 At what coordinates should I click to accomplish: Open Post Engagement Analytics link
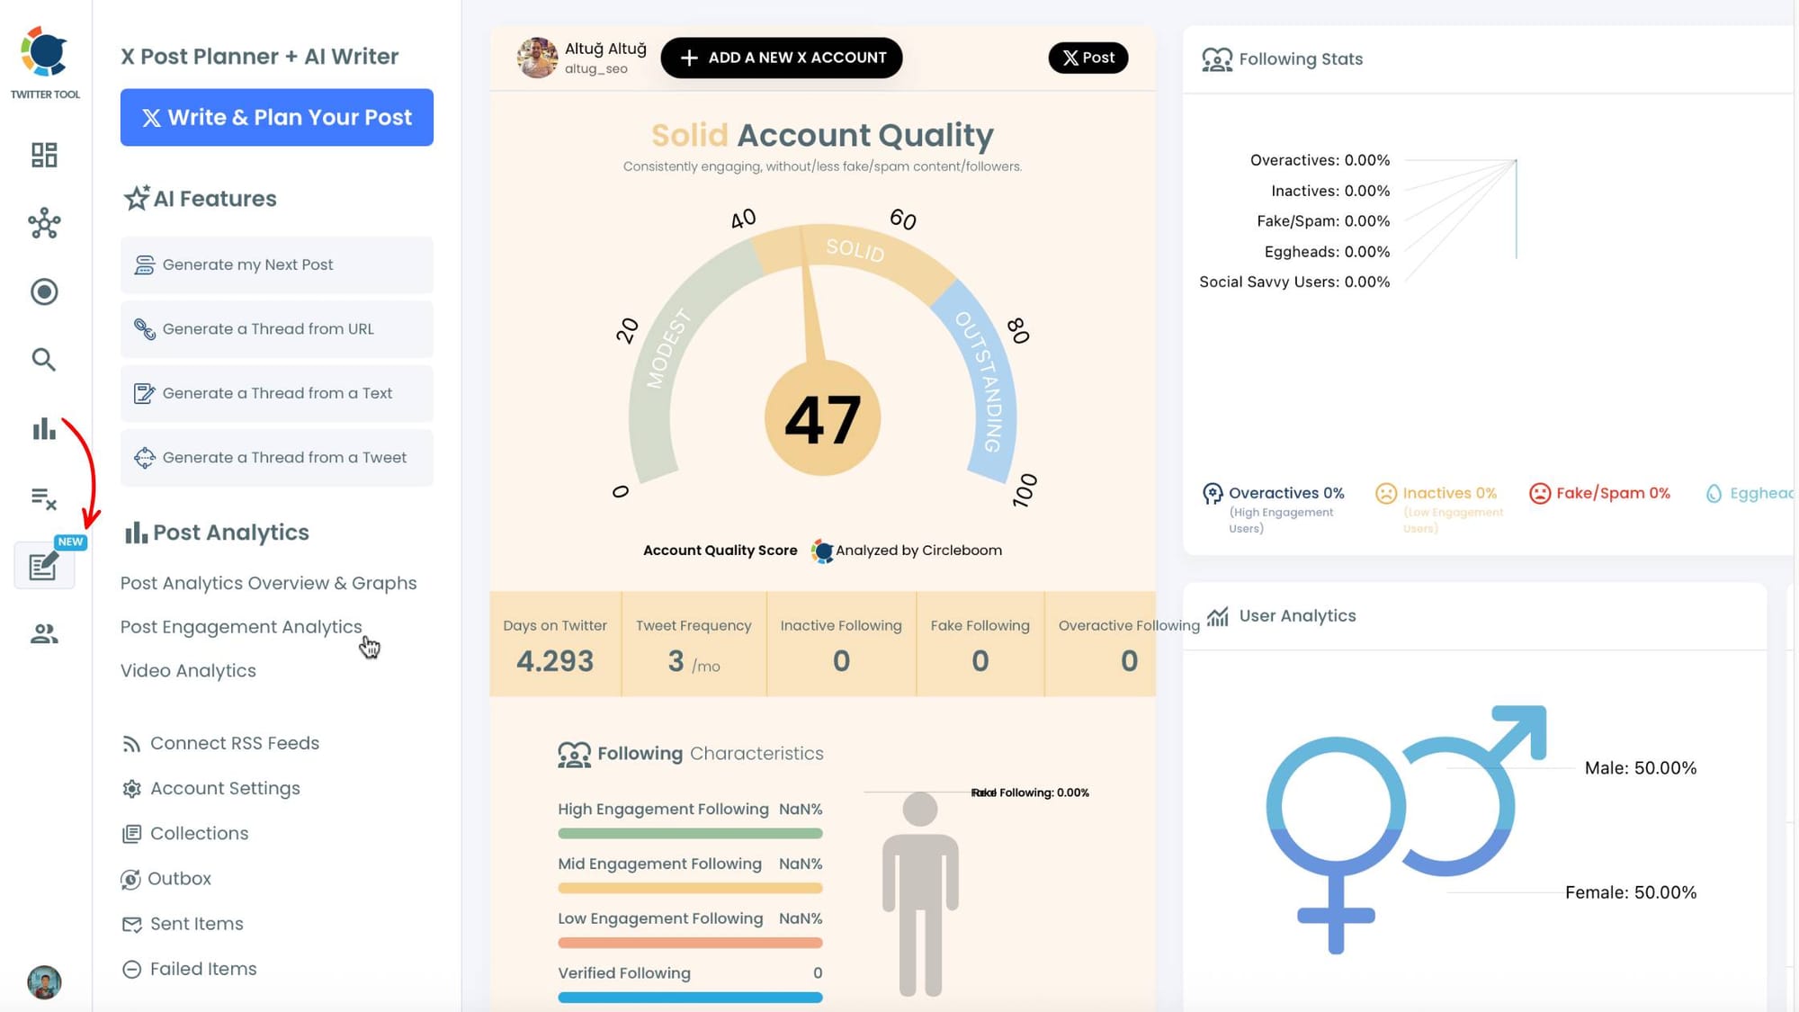tap(241, 627)
